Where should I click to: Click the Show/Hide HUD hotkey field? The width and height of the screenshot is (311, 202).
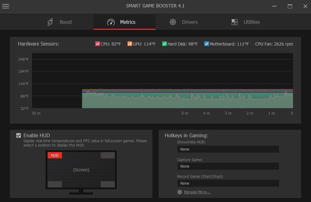[x=228, y=149]
